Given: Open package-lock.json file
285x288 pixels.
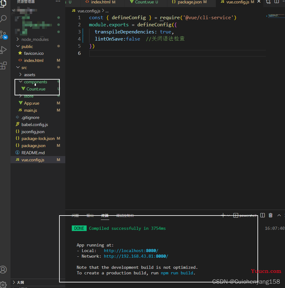Looking at the screenshot, I should [x=38, y=138].
